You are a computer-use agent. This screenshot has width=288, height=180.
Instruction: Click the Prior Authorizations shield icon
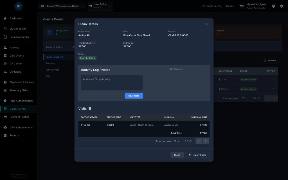tap(5, 101)
